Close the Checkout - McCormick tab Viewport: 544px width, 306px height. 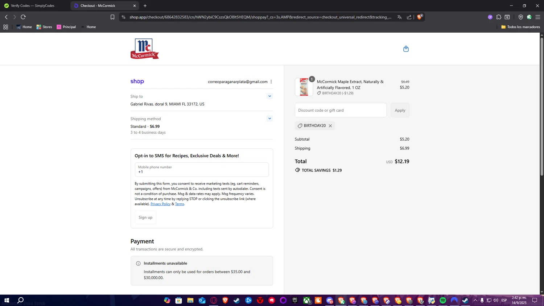(x=135, y=6)
